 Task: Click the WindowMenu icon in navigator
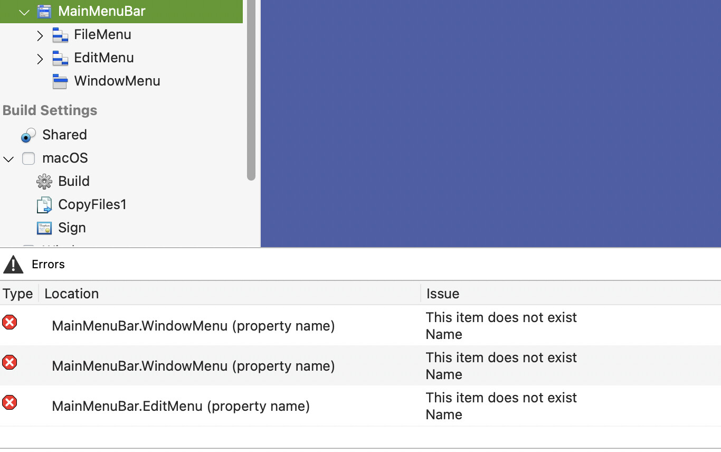click(x=60, y=81)
